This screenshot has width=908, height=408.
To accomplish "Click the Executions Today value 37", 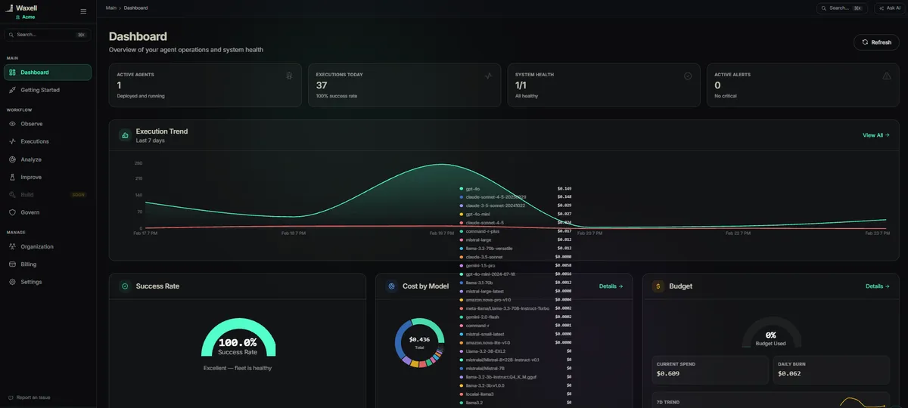I will coord(322,85).
